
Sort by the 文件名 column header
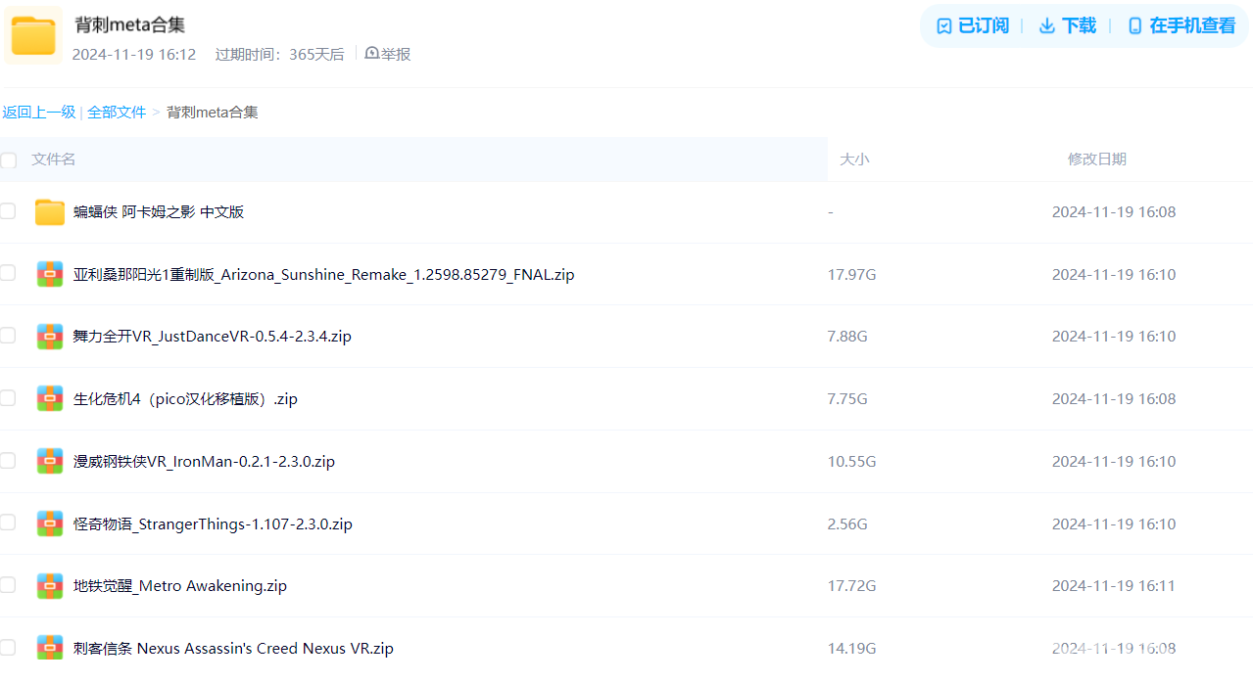(x=53, y=159)
